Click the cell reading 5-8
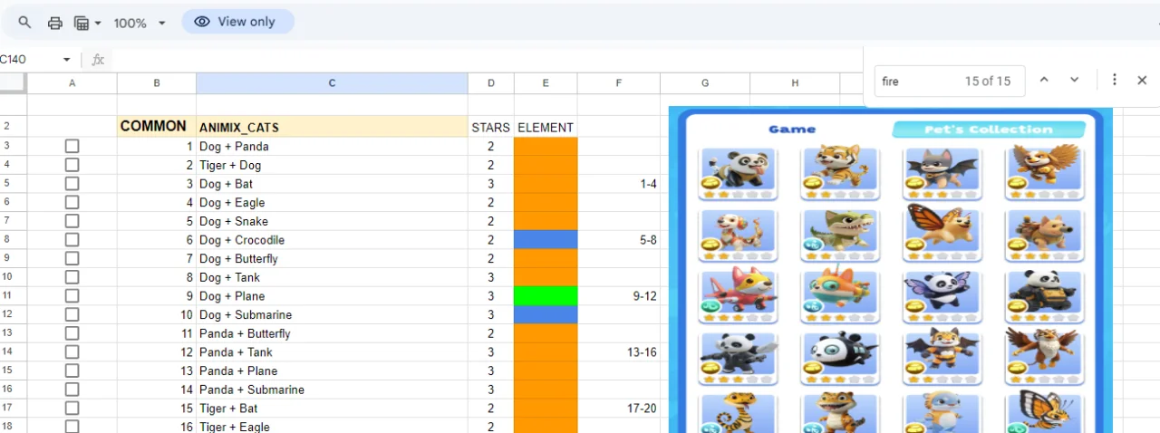Viewport: 1160px width, 433px height. (619, 240)
